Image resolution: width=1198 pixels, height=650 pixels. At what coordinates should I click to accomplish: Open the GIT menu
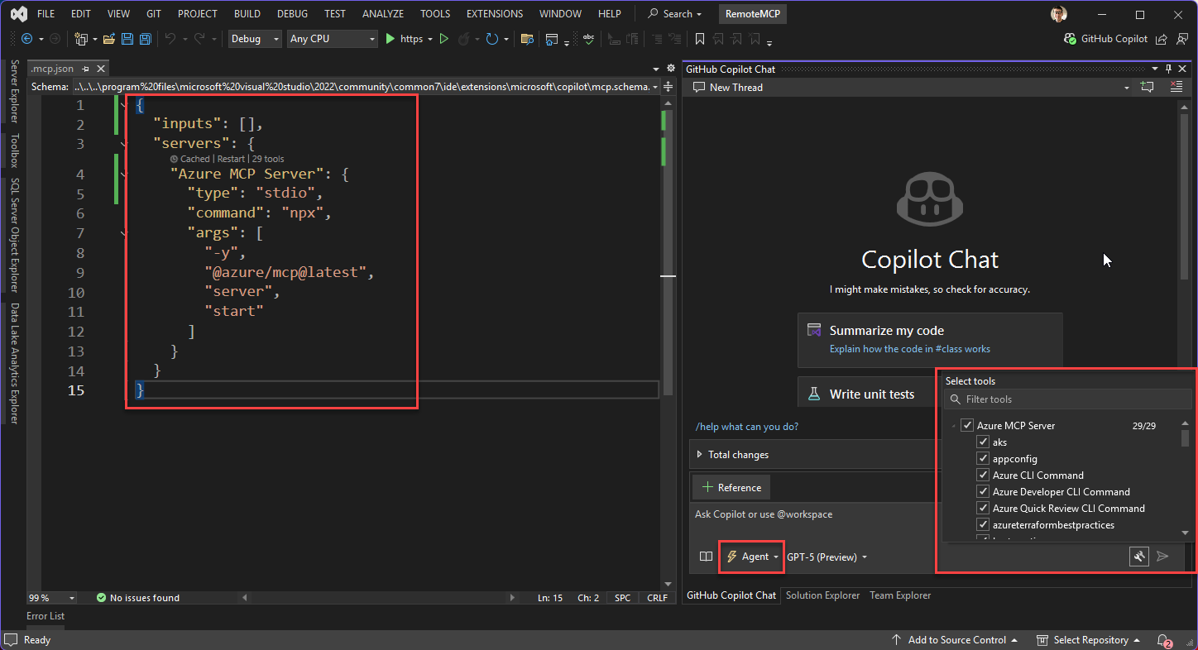pos(156,13)
